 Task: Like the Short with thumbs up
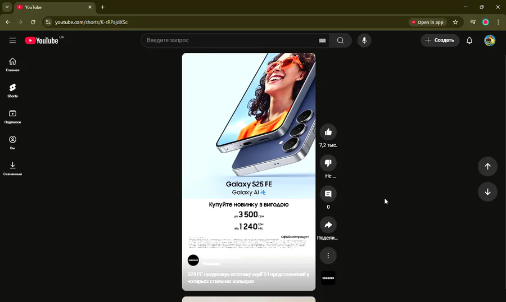tap(328, 132)
